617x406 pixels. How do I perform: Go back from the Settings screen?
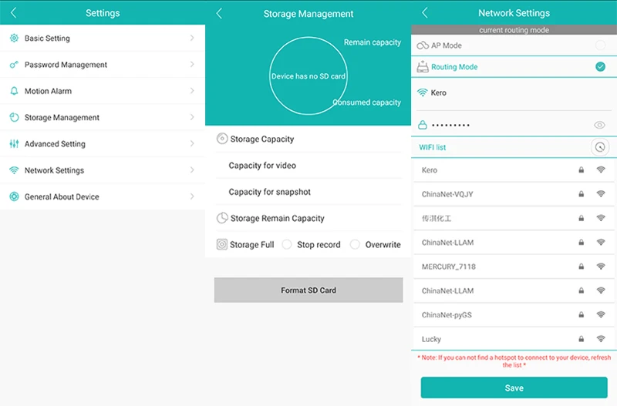(x=13, y=12)
